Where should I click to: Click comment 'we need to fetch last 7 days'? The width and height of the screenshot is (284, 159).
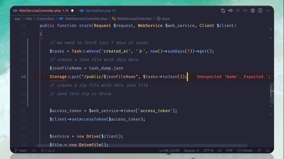click(99, 43)
